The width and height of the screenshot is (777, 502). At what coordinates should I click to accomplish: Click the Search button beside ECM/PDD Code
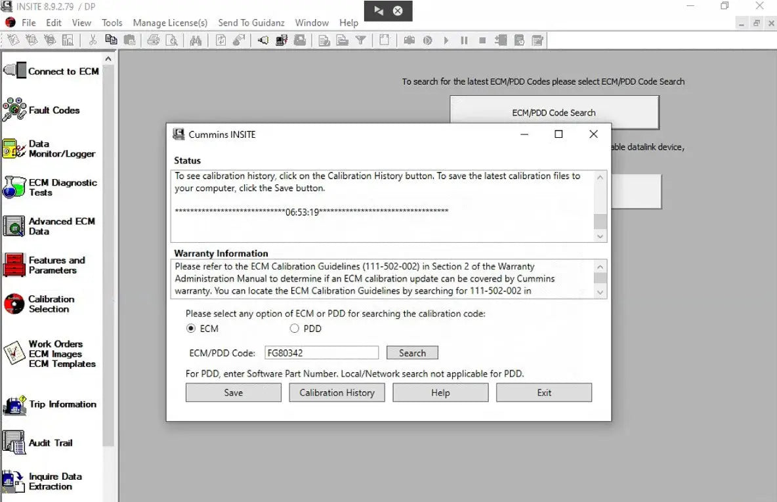[x=412, y=353]
